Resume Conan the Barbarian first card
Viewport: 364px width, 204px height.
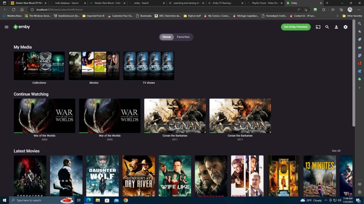tap(175, 116)
